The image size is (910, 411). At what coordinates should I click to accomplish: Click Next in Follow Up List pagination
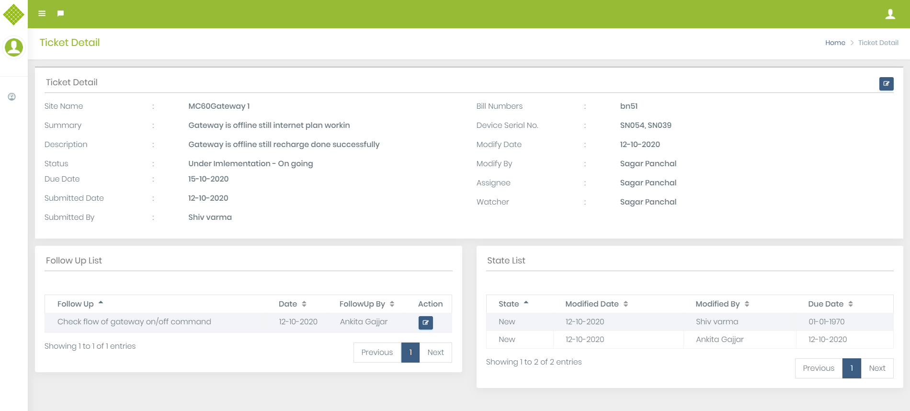point(435,353)
